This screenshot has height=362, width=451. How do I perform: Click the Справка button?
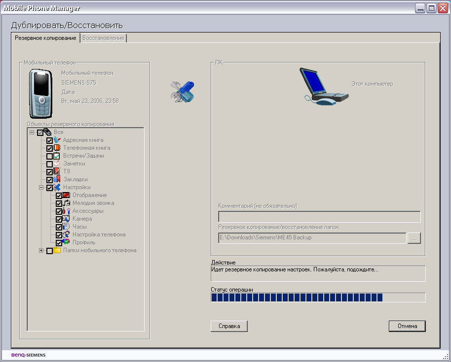[229, 326]
